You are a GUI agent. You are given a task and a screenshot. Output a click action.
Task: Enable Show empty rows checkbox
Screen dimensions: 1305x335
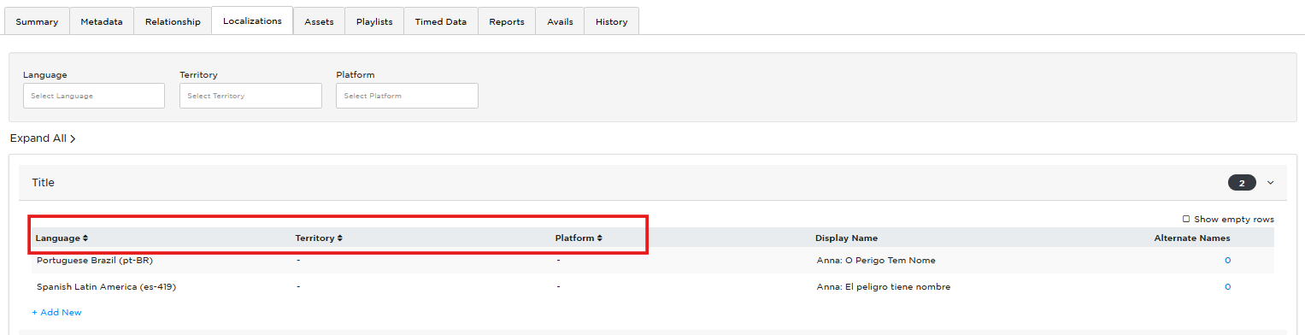coord(1186,220)
